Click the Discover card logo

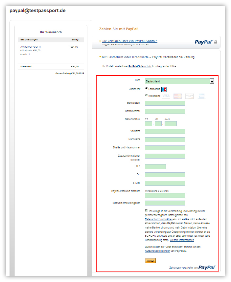[x=190, y=96]
